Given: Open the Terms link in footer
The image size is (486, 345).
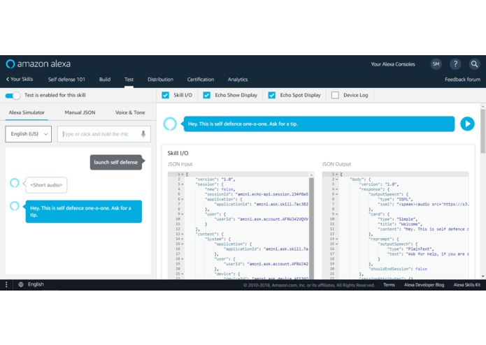Looking at the screenshot, I should pyautogui.click(x=389, y=285).
